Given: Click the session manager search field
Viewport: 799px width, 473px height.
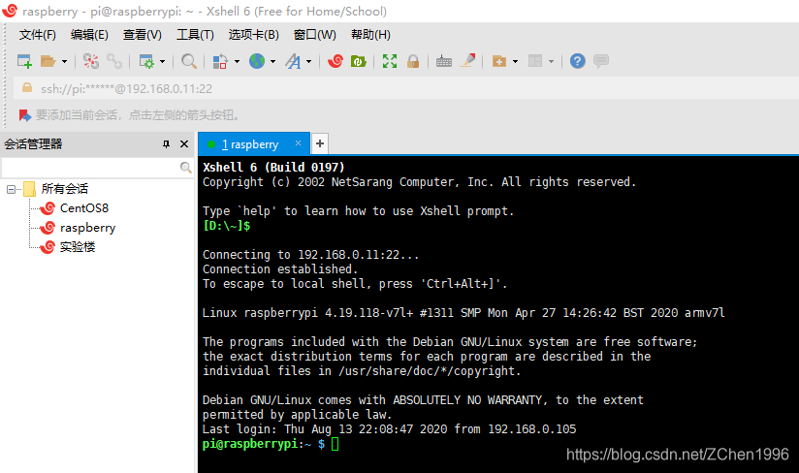Looking at the screenshot, I should pyautogui.click(x=91, y=167).
